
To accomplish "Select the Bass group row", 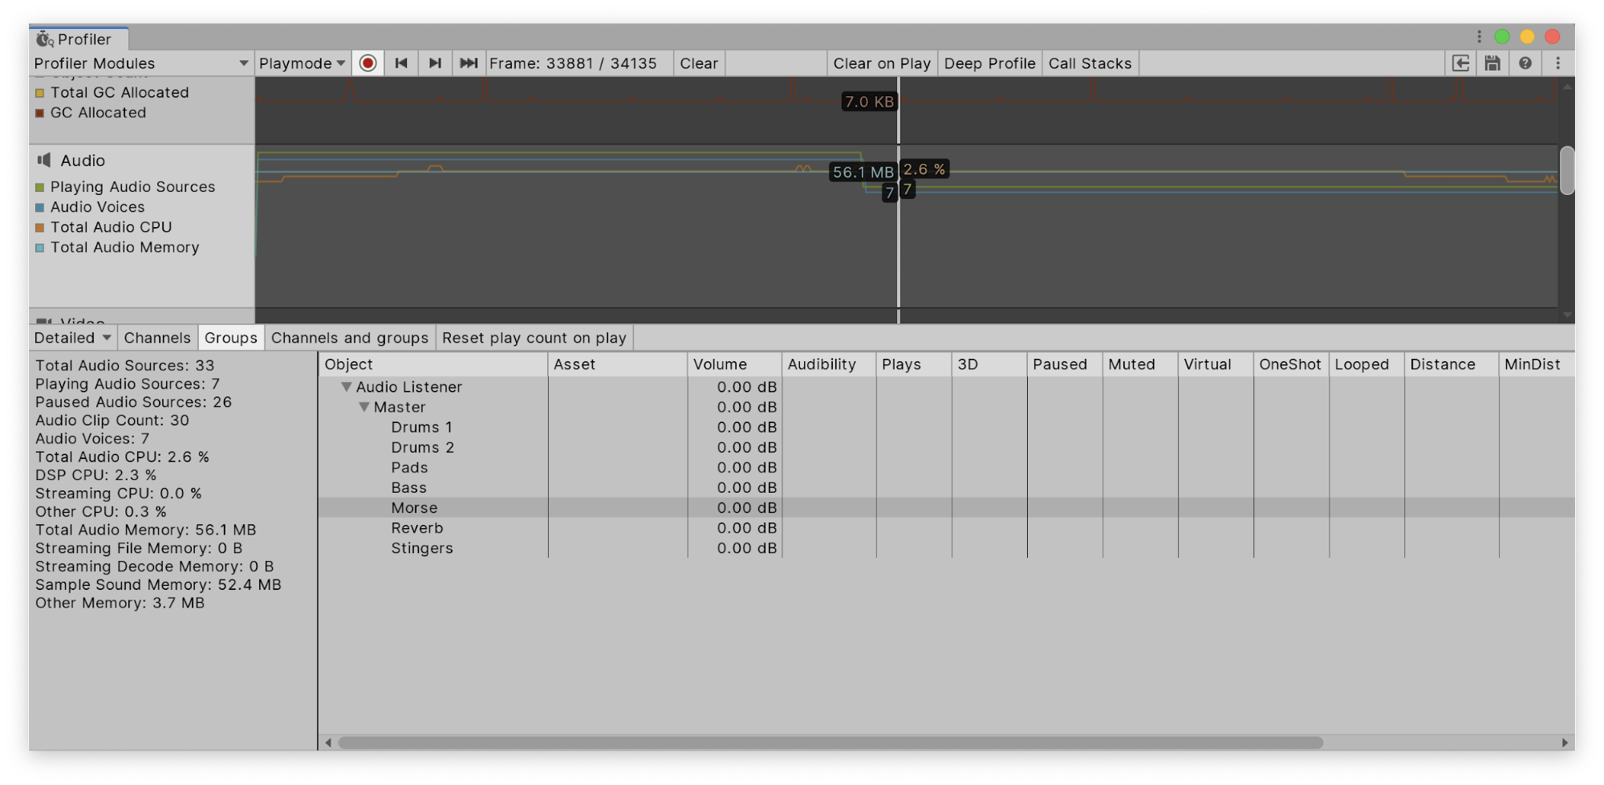I will (946, 487).
